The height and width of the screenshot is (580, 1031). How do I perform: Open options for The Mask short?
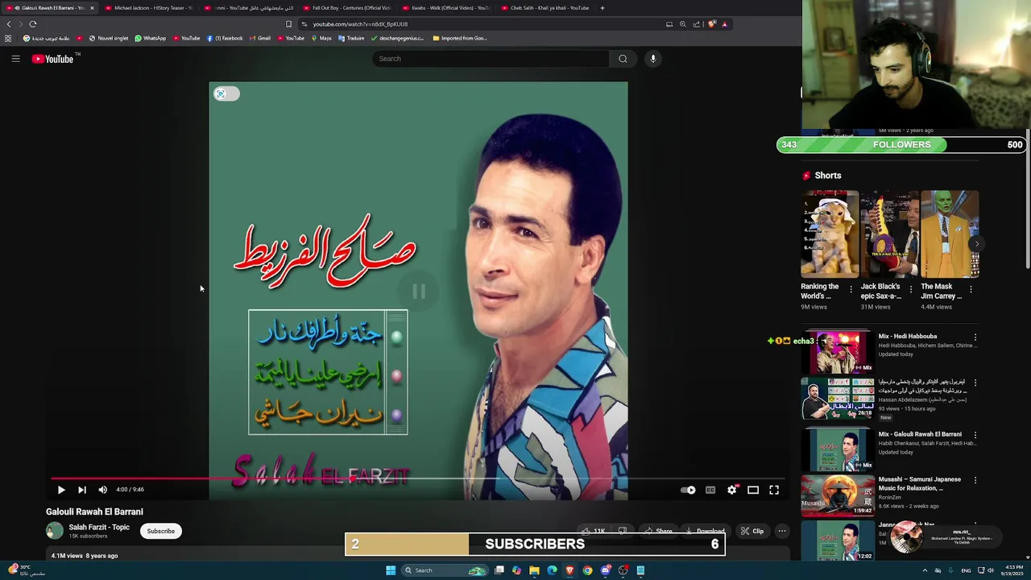tap(971, 289)
